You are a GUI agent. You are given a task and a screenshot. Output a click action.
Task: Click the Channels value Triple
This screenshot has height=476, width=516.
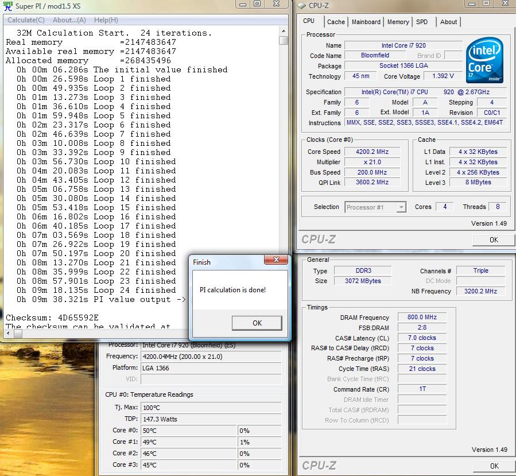(x=481, y=270)
